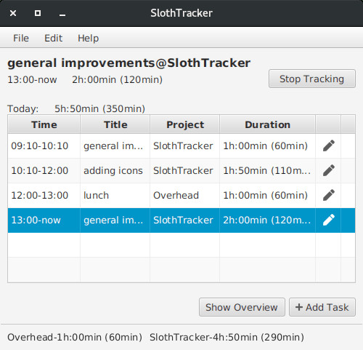Open the Edit menu
This screenshot has width=363, height=350.
tap(54, 39)
